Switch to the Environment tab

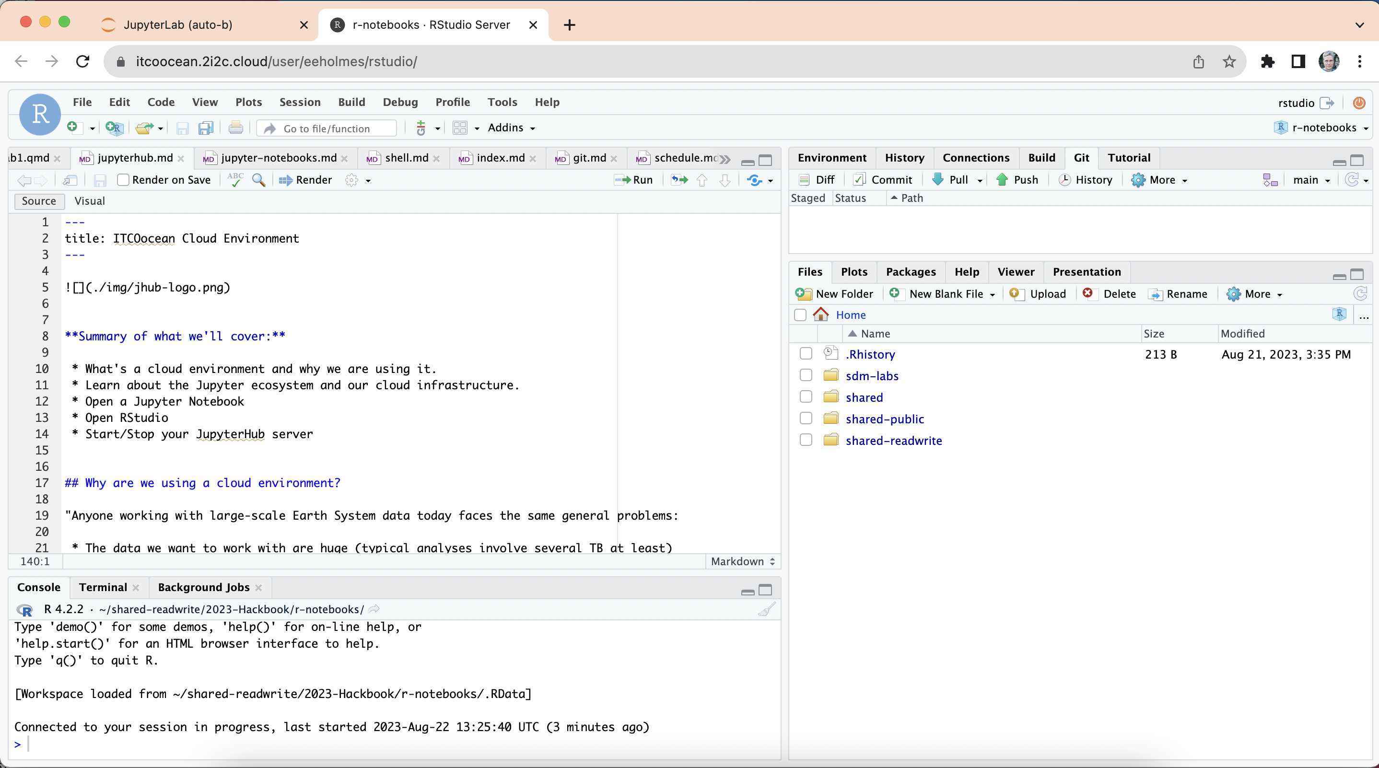click(x=831, y=158)
